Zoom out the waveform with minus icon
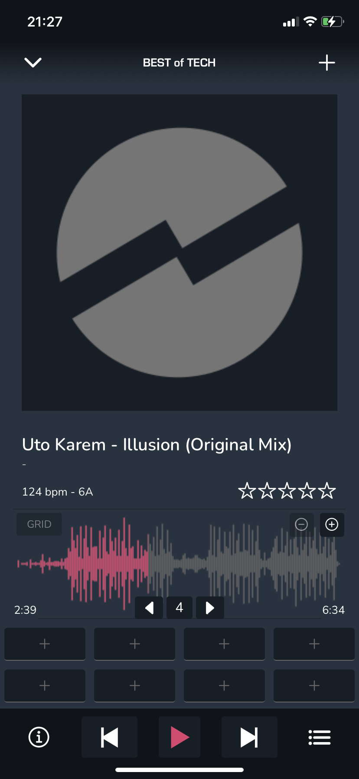The height and width of the screenshot is (779, 359). tap(301, 525)
